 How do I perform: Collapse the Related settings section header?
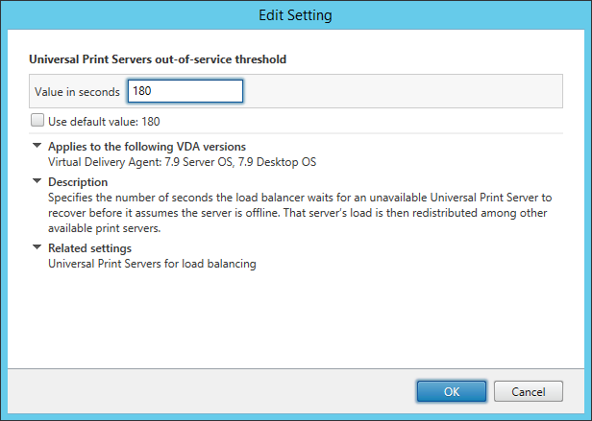(89, 248)
